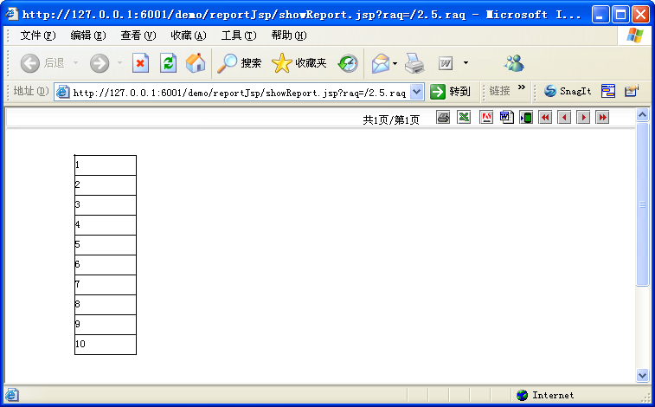Expand the Back button history dropdown

tap(75, 63)
